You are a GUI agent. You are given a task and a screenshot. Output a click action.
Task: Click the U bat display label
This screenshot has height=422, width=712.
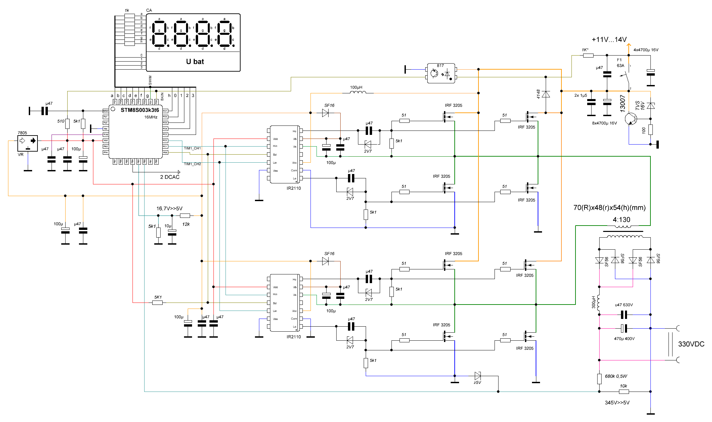point(195,62)
